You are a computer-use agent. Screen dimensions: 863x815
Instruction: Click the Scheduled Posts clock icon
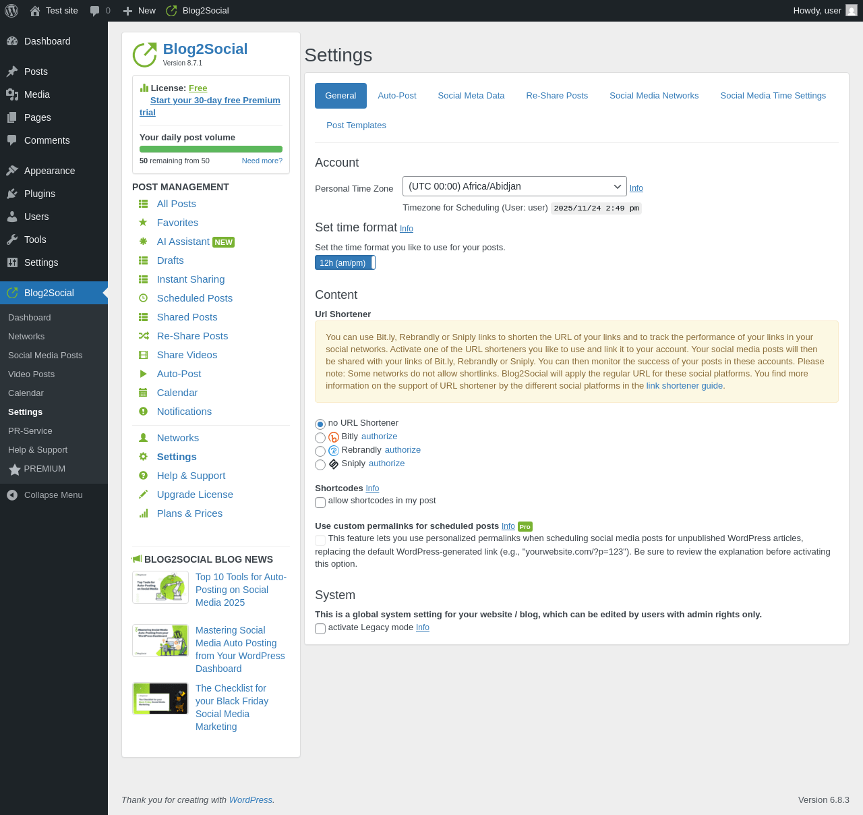point(143,298)
